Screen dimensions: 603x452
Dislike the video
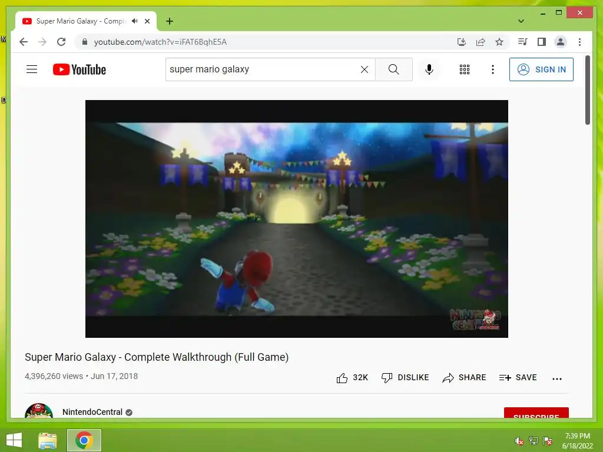(x=405, y=378)
